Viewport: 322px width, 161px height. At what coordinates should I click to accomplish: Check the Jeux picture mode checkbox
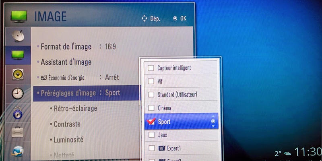(151, 135)
